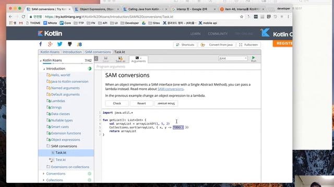This screenshot has height=187, width=334.
Task: Open the Lambdas koan
Action: point(58,101)
